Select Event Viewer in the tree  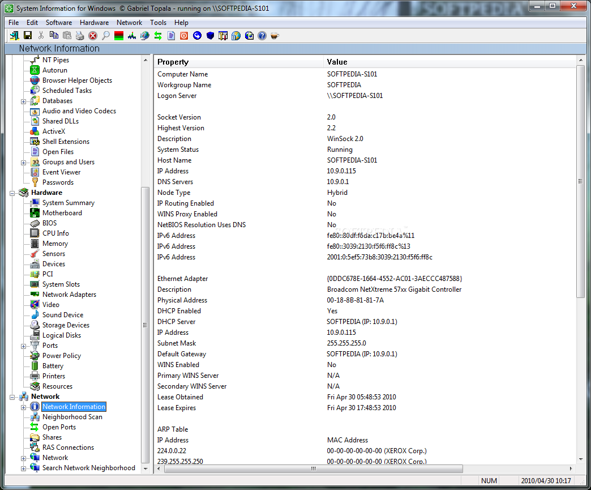pyautogui.click(x=62, y=172)
